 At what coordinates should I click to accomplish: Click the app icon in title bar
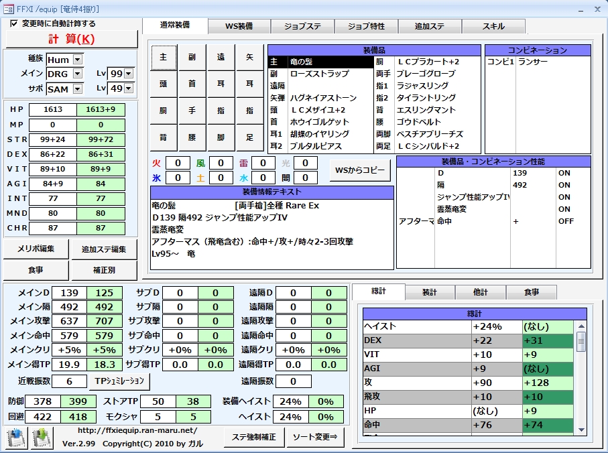pos(8,9)
